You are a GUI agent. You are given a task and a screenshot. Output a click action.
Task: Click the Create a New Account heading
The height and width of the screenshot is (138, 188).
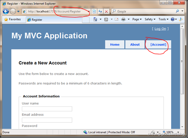[42, 63]
